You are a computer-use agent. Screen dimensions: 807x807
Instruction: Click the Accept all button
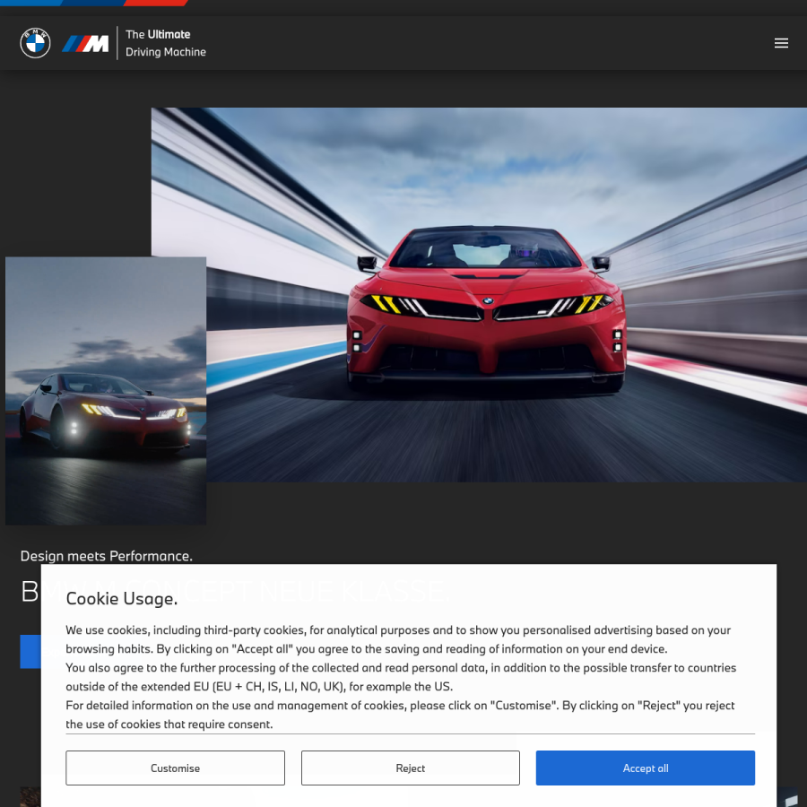point(645,768)
